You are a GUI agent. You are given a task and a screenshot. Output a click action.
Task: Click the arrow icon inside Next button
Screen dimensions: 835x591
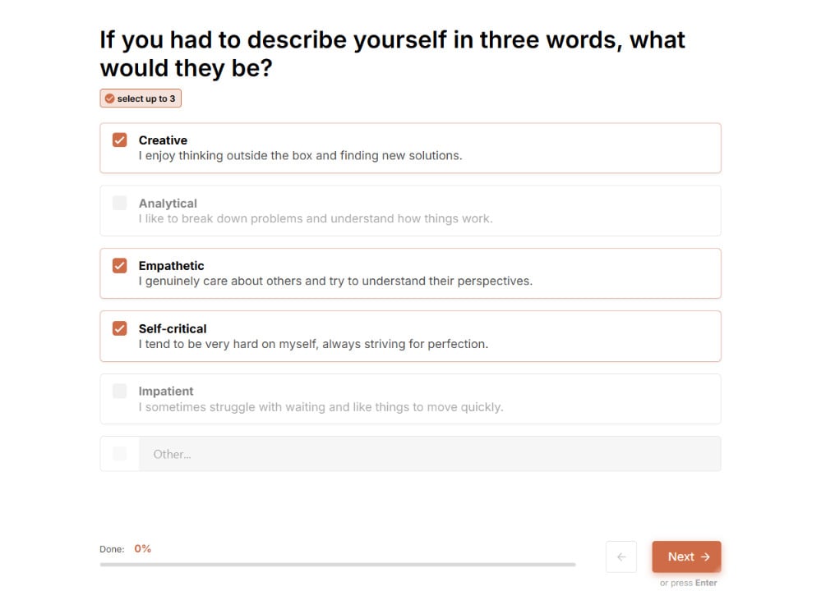pos(706,557)
